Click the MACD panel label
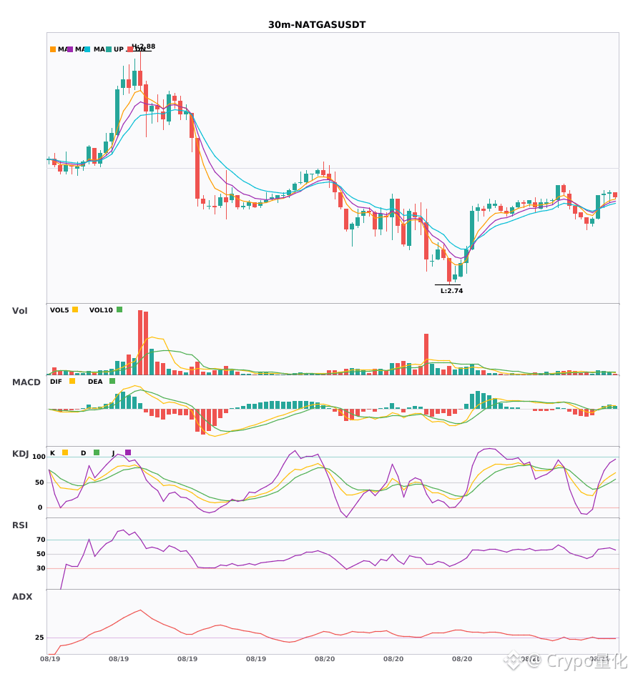 click(x=26, y=382)
